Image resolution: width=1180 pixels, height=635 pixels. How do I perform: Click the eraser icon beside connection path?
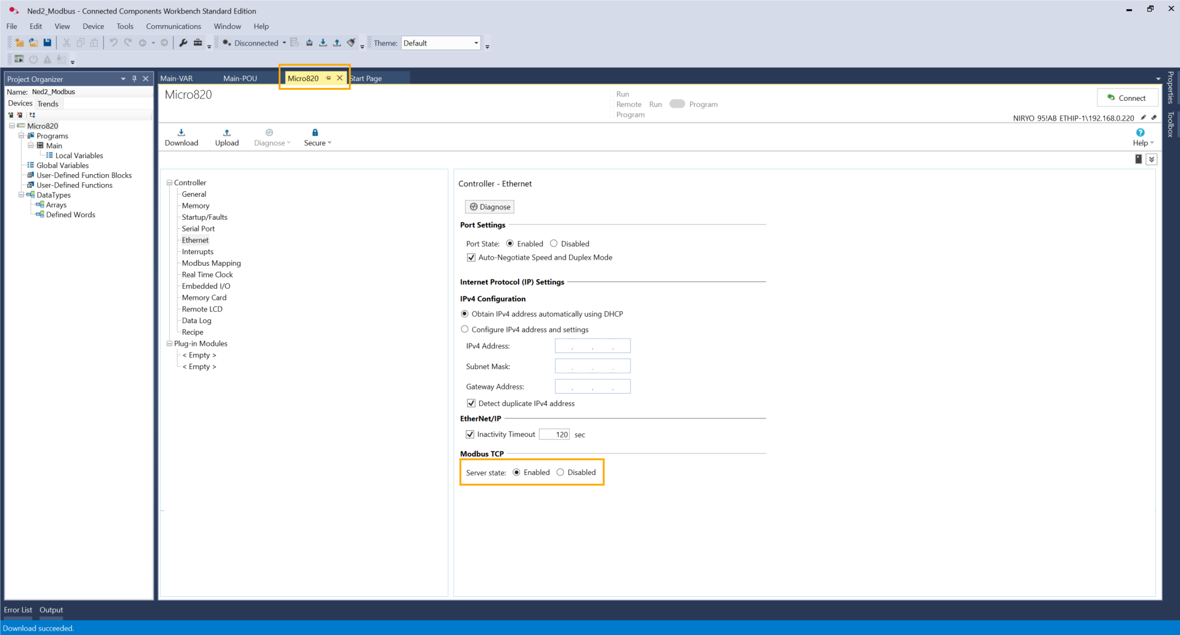[1154, 118]
